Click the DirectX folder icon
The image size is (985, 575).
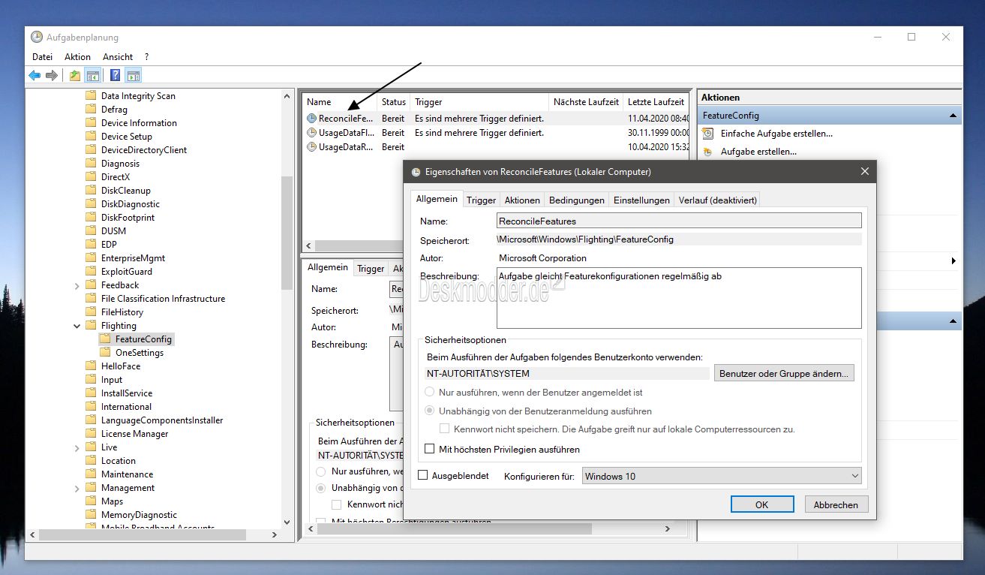click(91, 177)
